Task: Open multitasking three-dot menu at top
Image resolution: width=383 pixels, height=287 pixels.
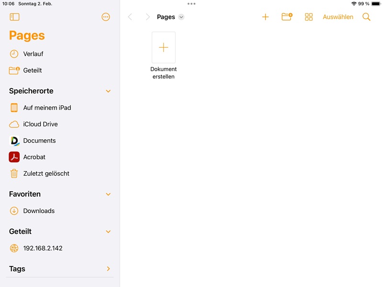Action: coord(191,4)
